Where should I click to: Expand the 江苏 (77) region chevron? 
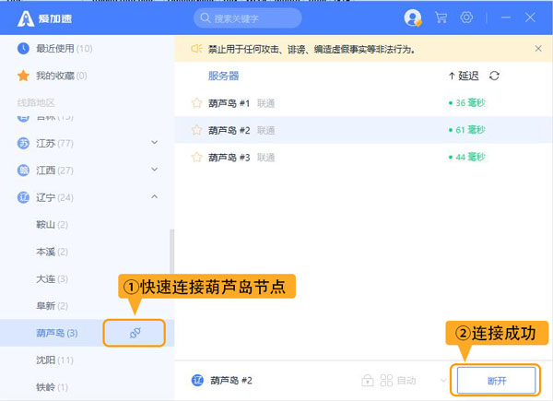click(155, 143)
